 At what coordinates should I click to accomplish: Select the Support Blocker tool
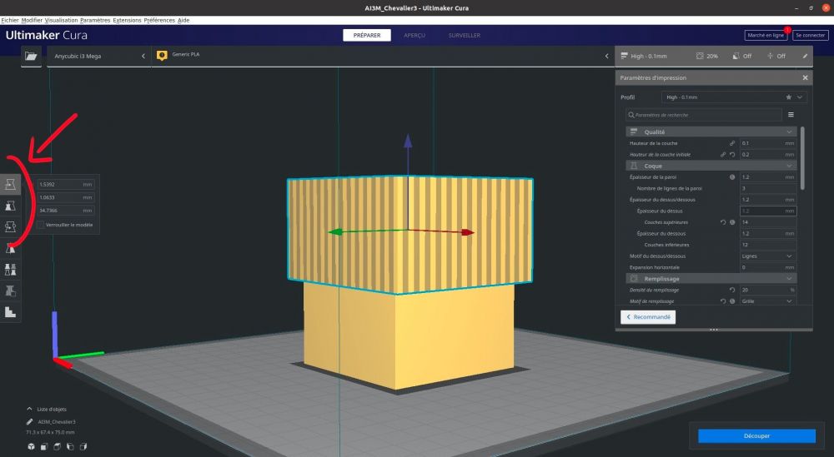coord(10,291)
